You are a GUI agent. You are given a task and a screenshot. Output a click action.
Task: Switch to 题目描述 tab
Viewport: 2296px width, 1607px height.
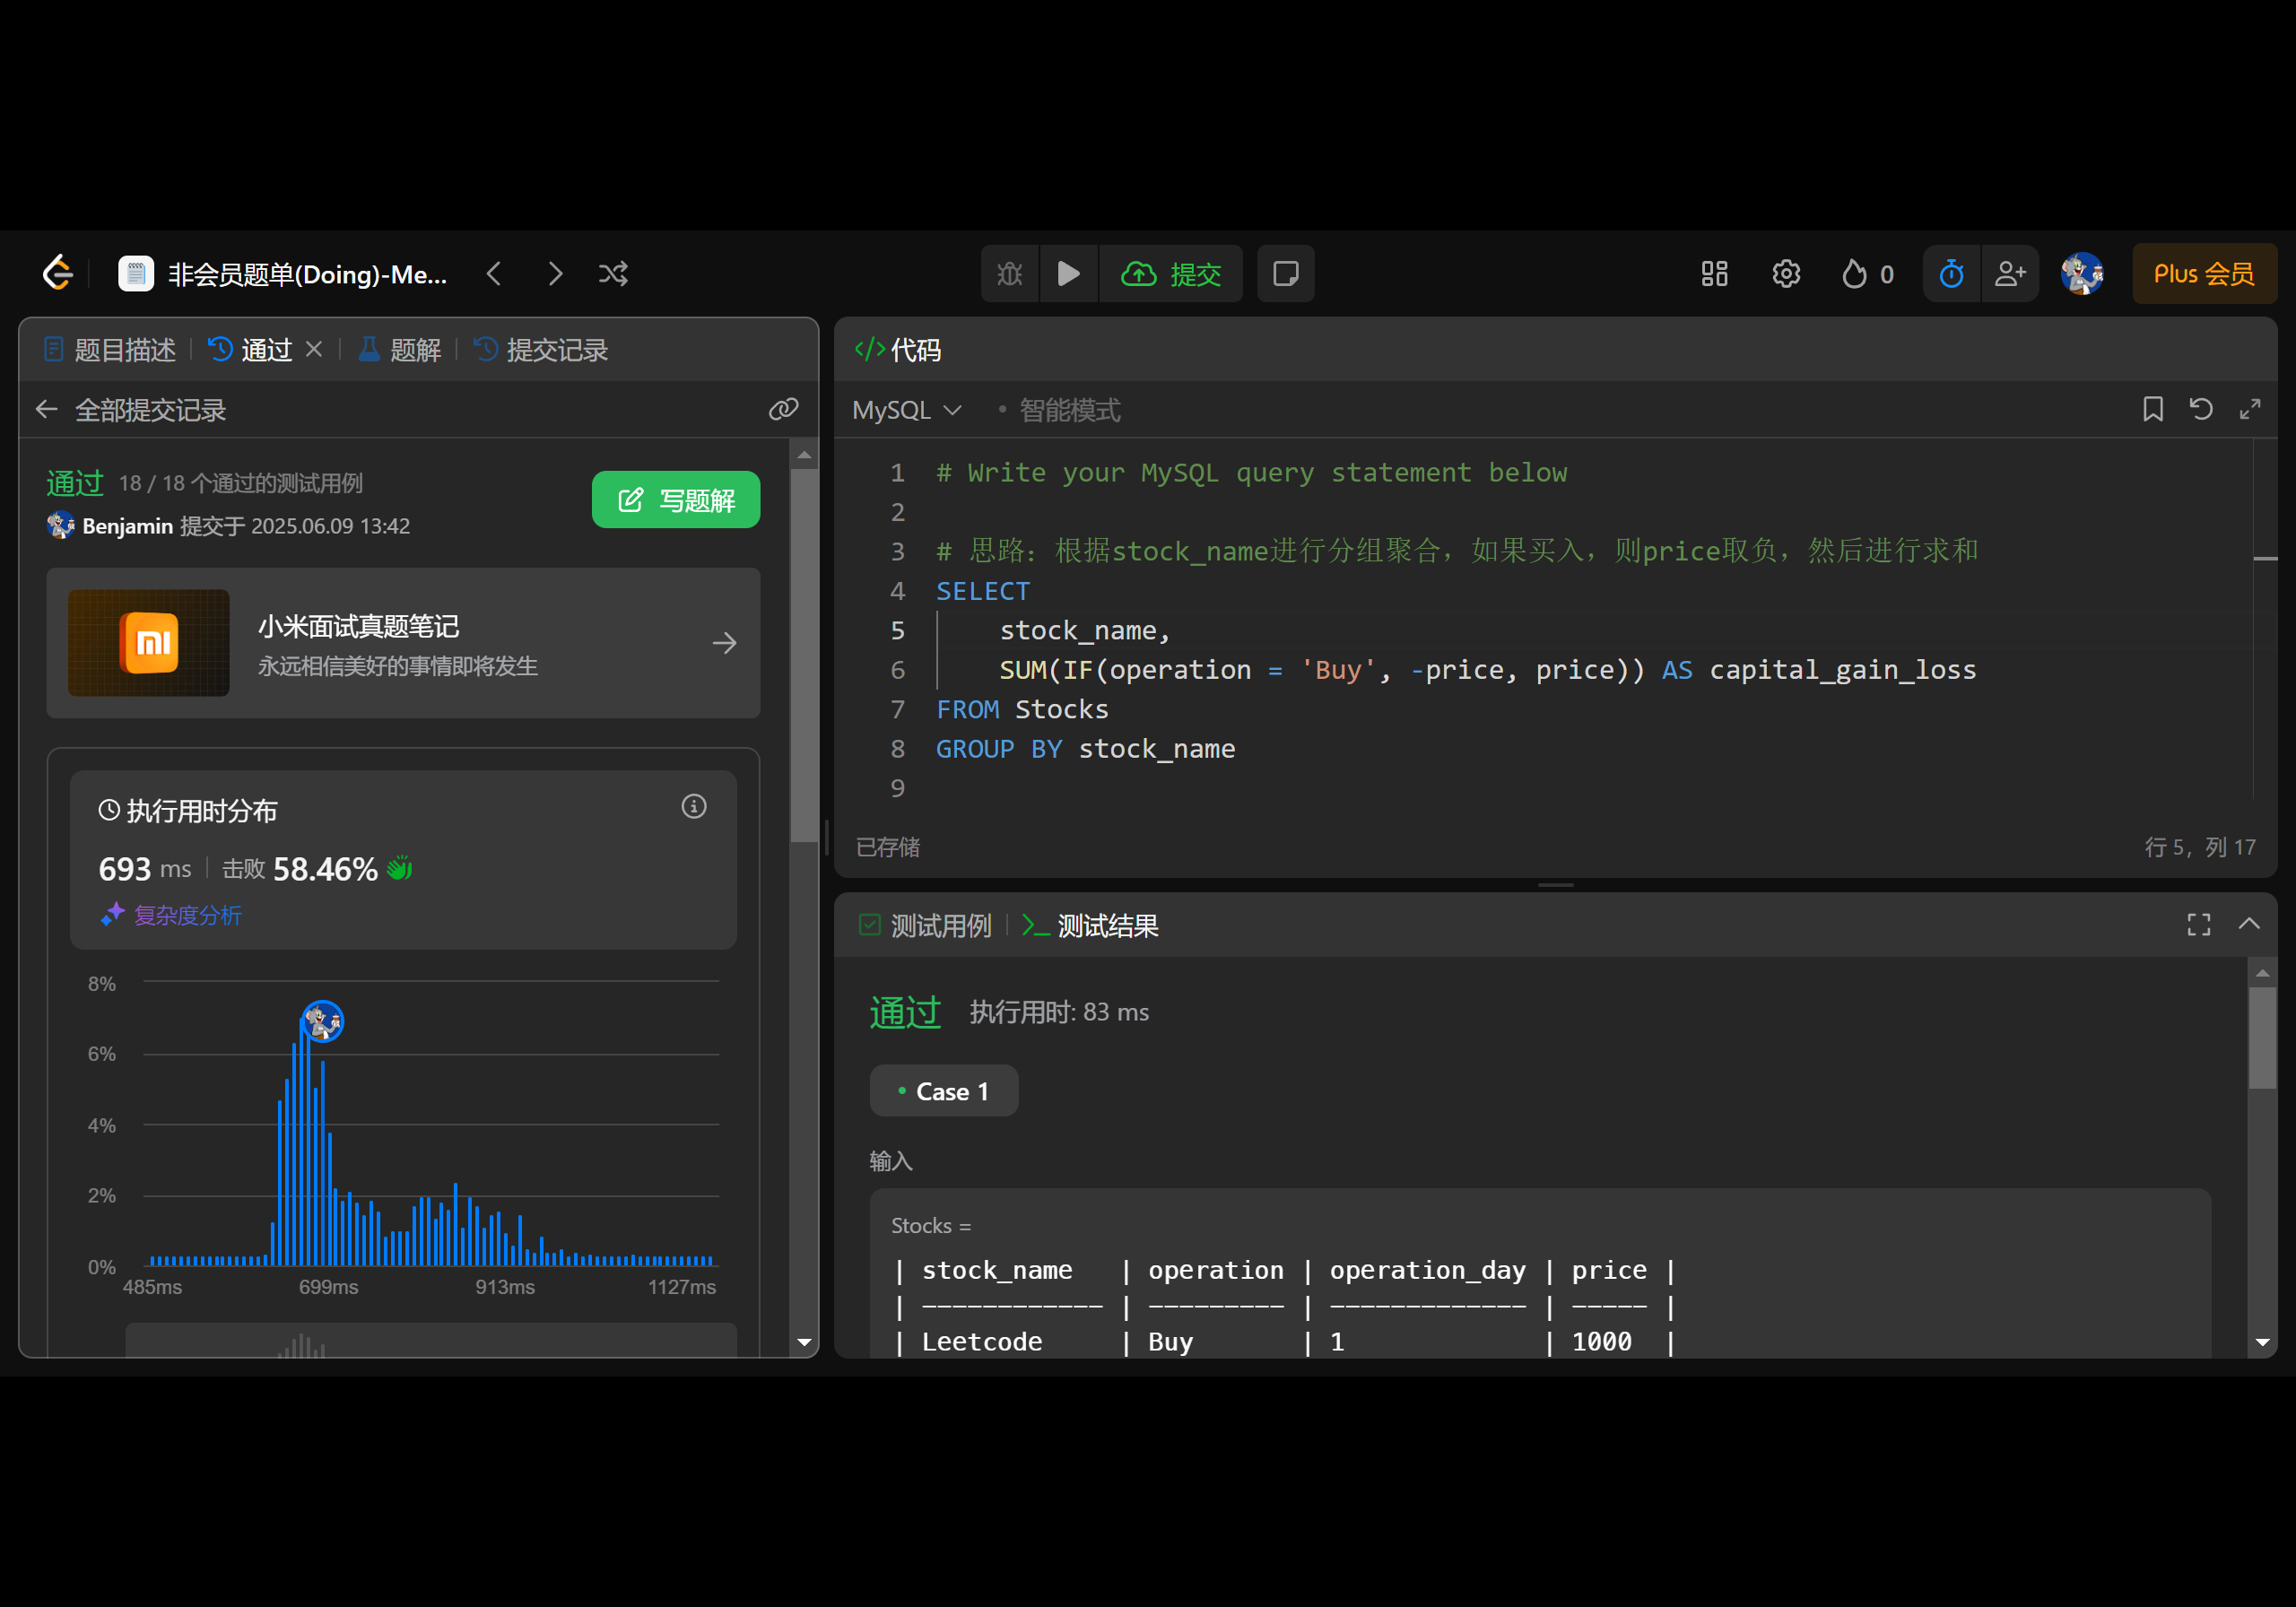point(111,350)
